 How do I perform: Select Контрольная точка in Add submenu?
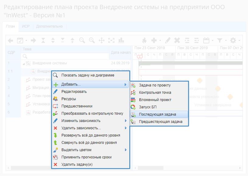(155, 93)
